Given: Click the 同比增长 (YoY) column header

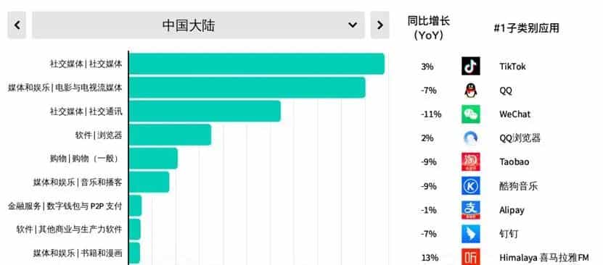Looking at the screenshot, I should pyautogui.click(x=429, y=28).
